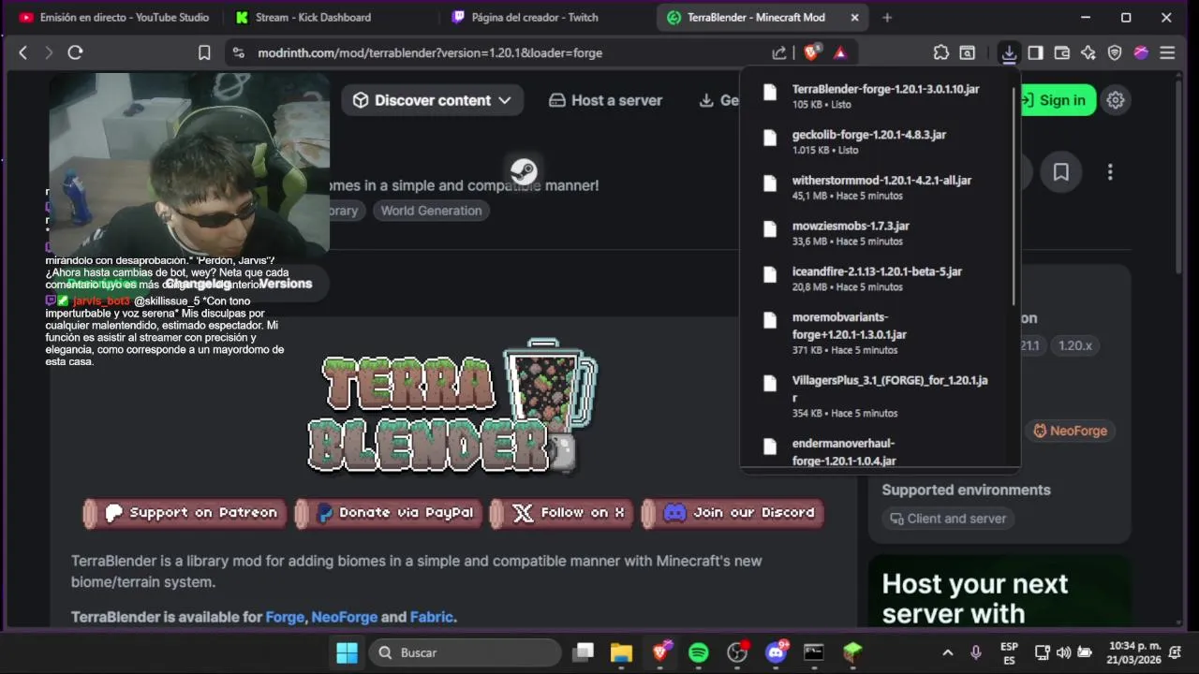Bookmark this page via address bar bookmark icon
1199x674 pixels.
[x=204, y=53]
